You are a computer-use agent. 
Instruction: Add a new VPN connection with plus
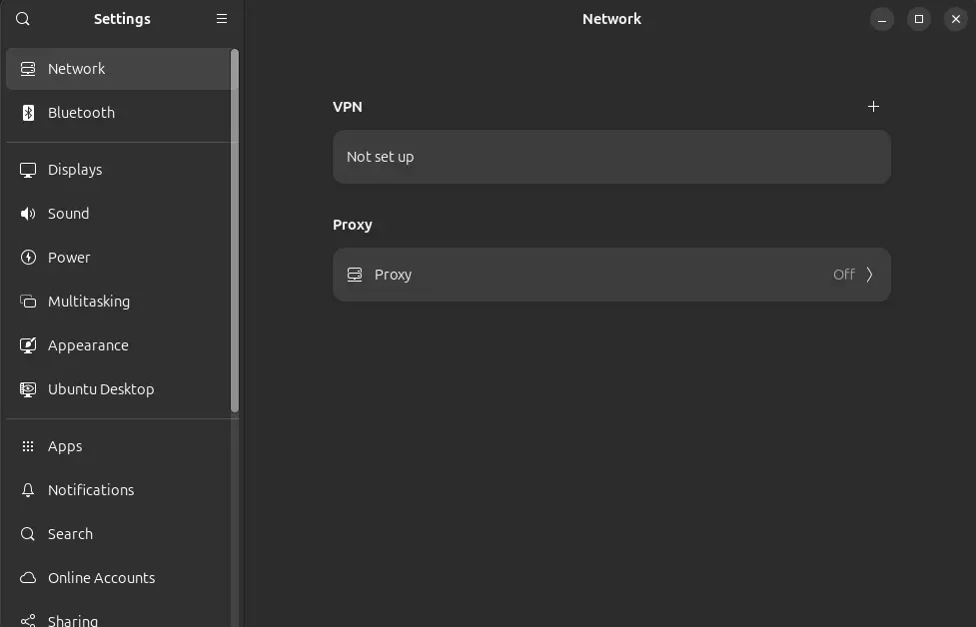[x=873, y=107]
